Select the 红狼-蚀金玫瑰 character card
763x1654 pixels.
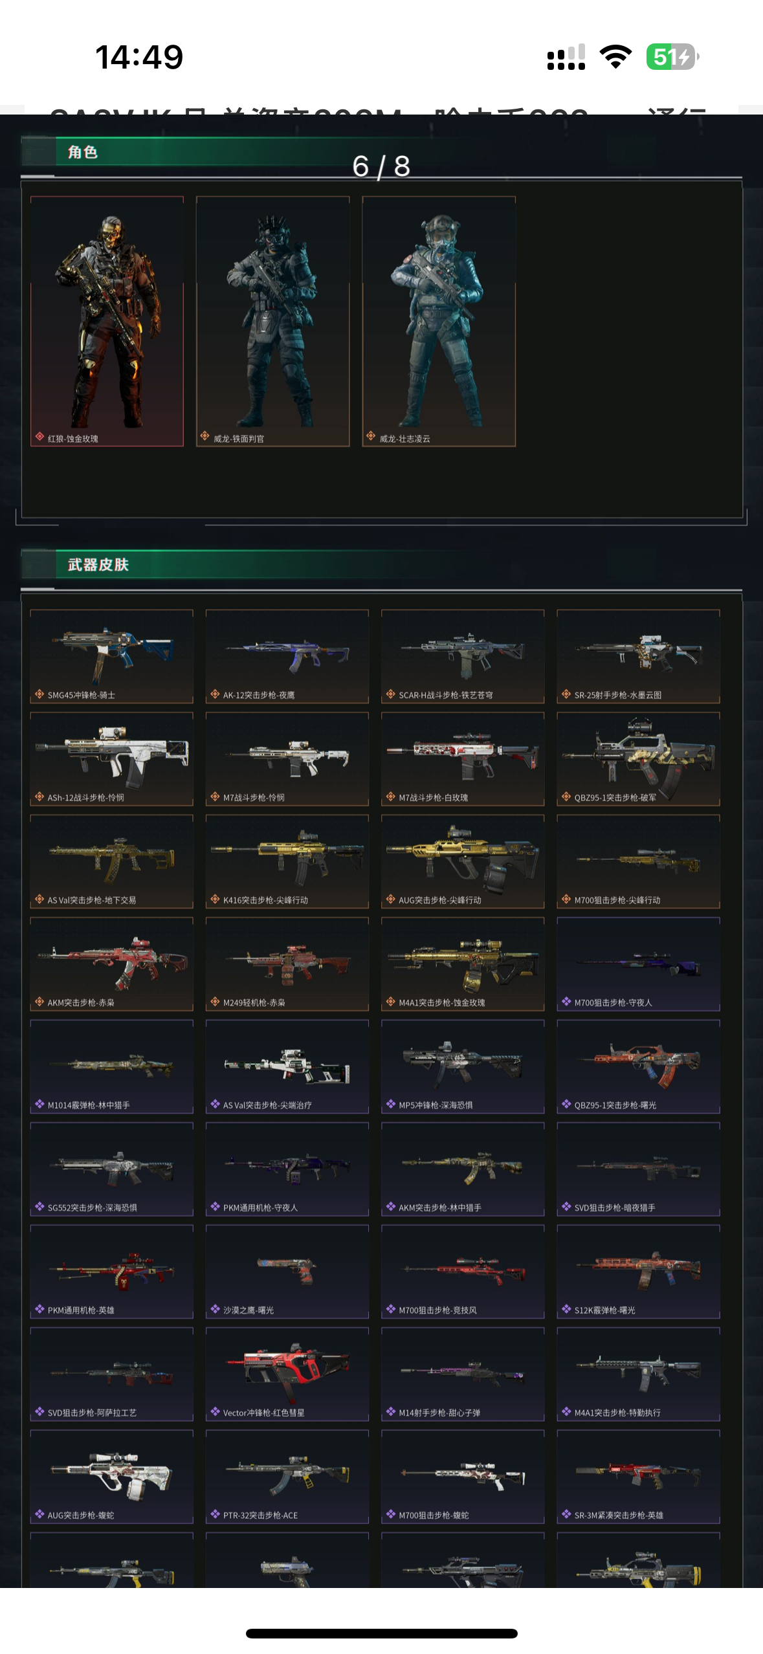[107, 322]
